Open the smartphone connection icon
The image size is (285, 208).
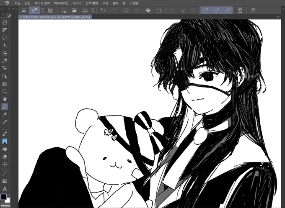click(240, 10)
